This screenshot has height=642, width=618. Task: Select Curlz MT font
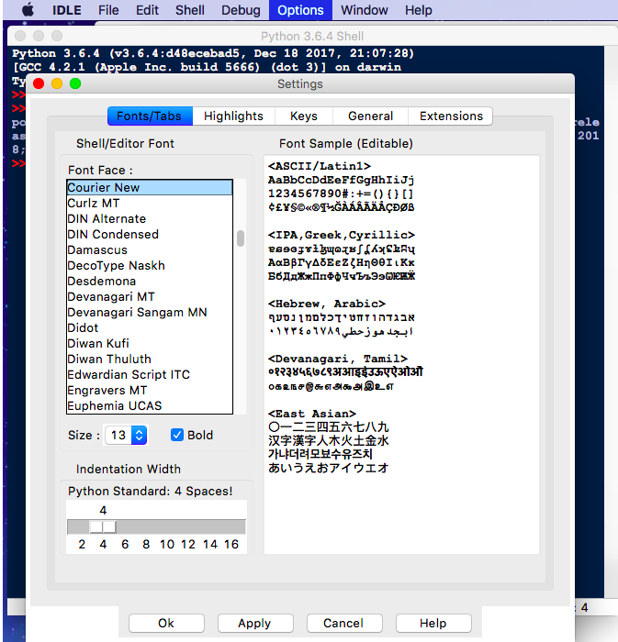(150, 203)
